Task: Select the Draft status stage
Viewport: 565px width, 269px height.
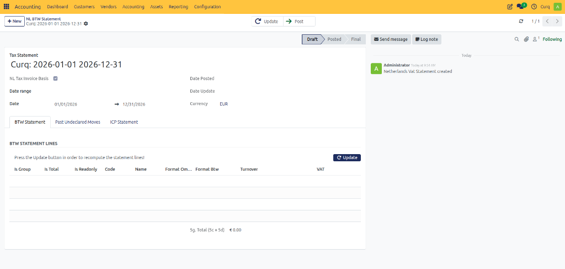Action: pyautogui.click(x=312, y=39)
